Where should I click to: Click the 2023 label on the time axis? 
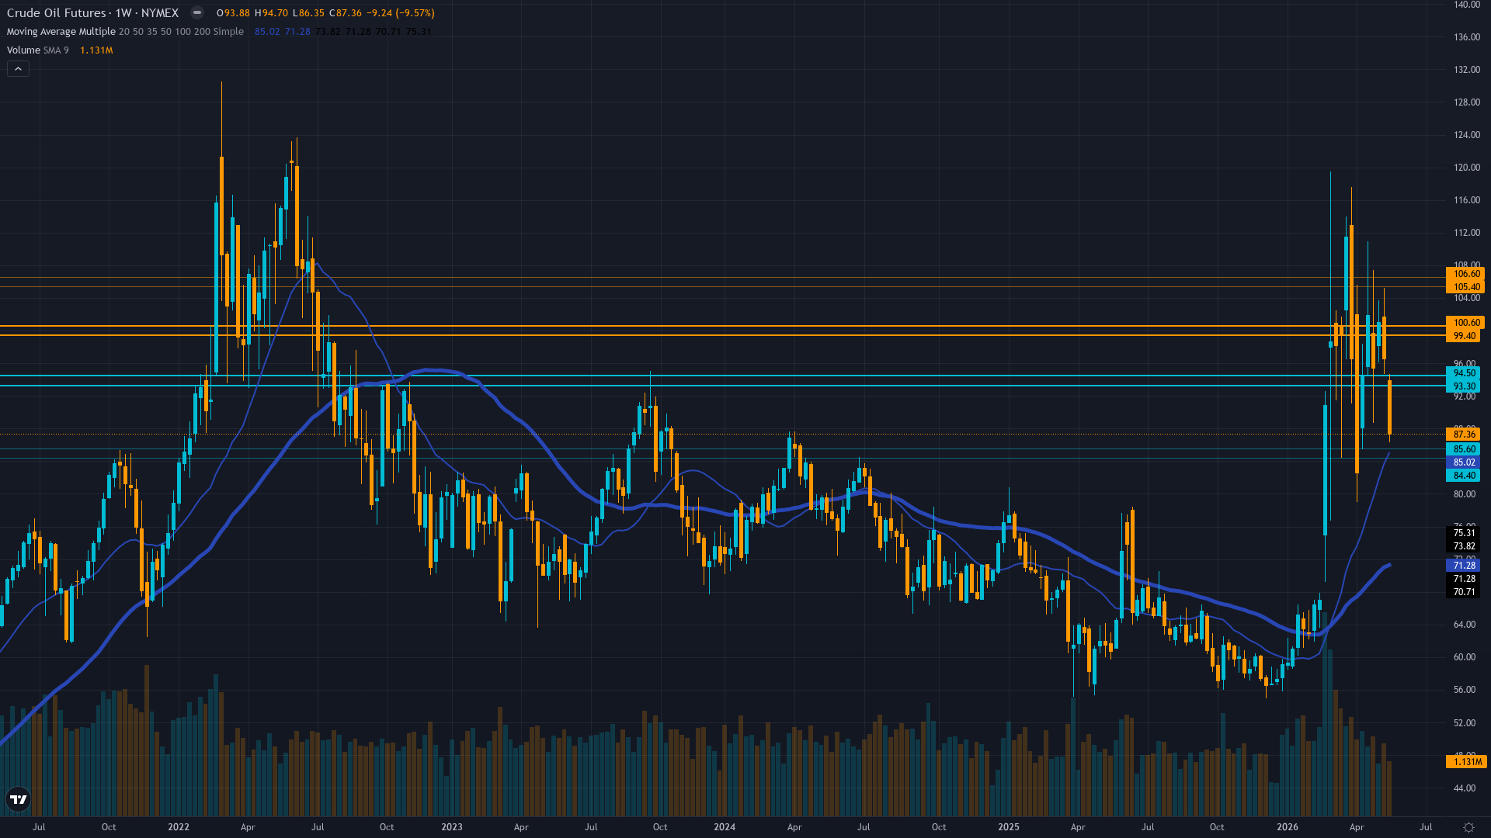tap(452, 827)
